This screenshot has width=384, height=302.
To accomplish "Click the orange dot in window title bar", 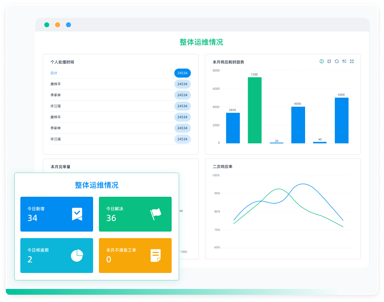I will point(57,25).
